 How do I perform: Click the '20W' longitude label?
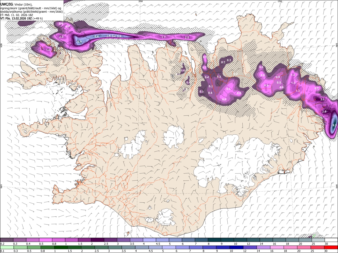140,1
